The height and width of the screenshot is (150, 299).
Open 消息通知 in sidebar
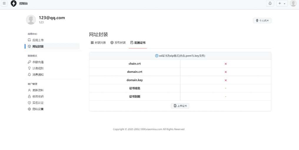[38, 75]
